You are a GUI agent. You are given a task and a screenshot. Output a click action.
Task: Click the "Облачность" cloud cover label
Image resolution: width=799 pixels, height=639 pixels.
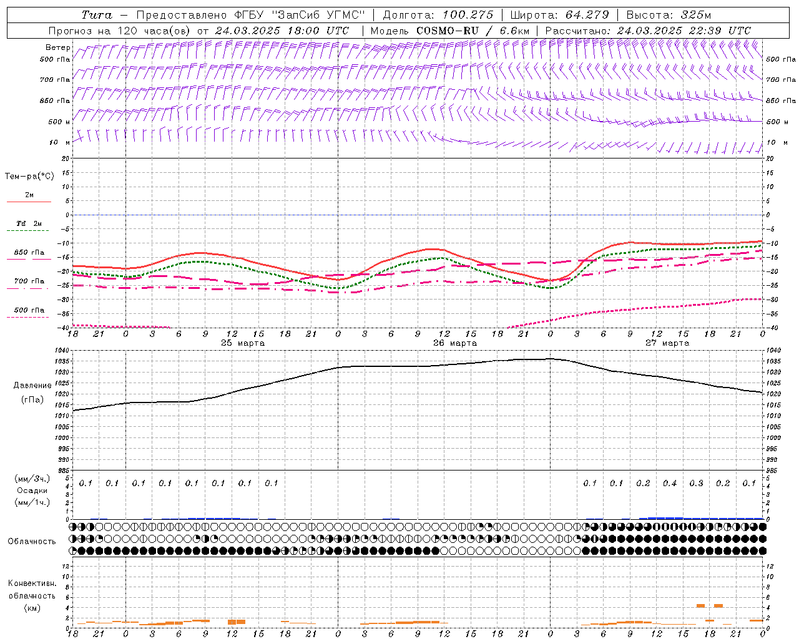32,541
